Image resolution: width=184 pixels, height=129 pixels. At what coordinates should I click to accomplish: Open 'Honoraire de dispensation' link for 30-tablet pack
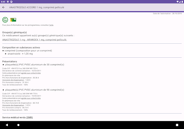(13, 80)
